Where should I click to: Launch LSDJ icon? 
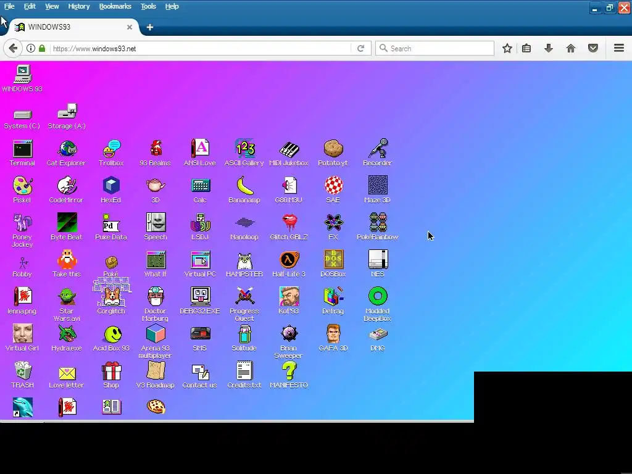(200, 227)
